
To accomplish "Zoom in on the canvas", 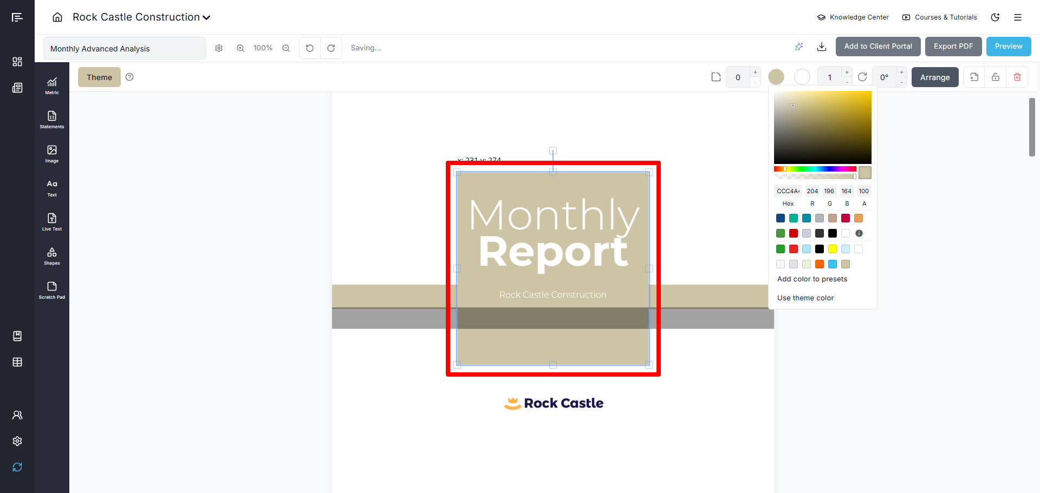I will [240, 48].
